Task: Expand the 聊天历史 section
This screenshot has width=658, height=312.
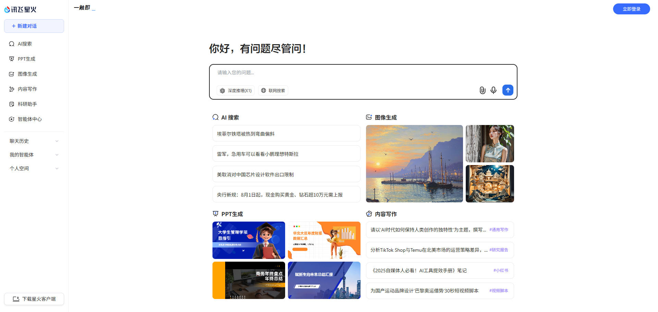Action: [x=34, y=141]
